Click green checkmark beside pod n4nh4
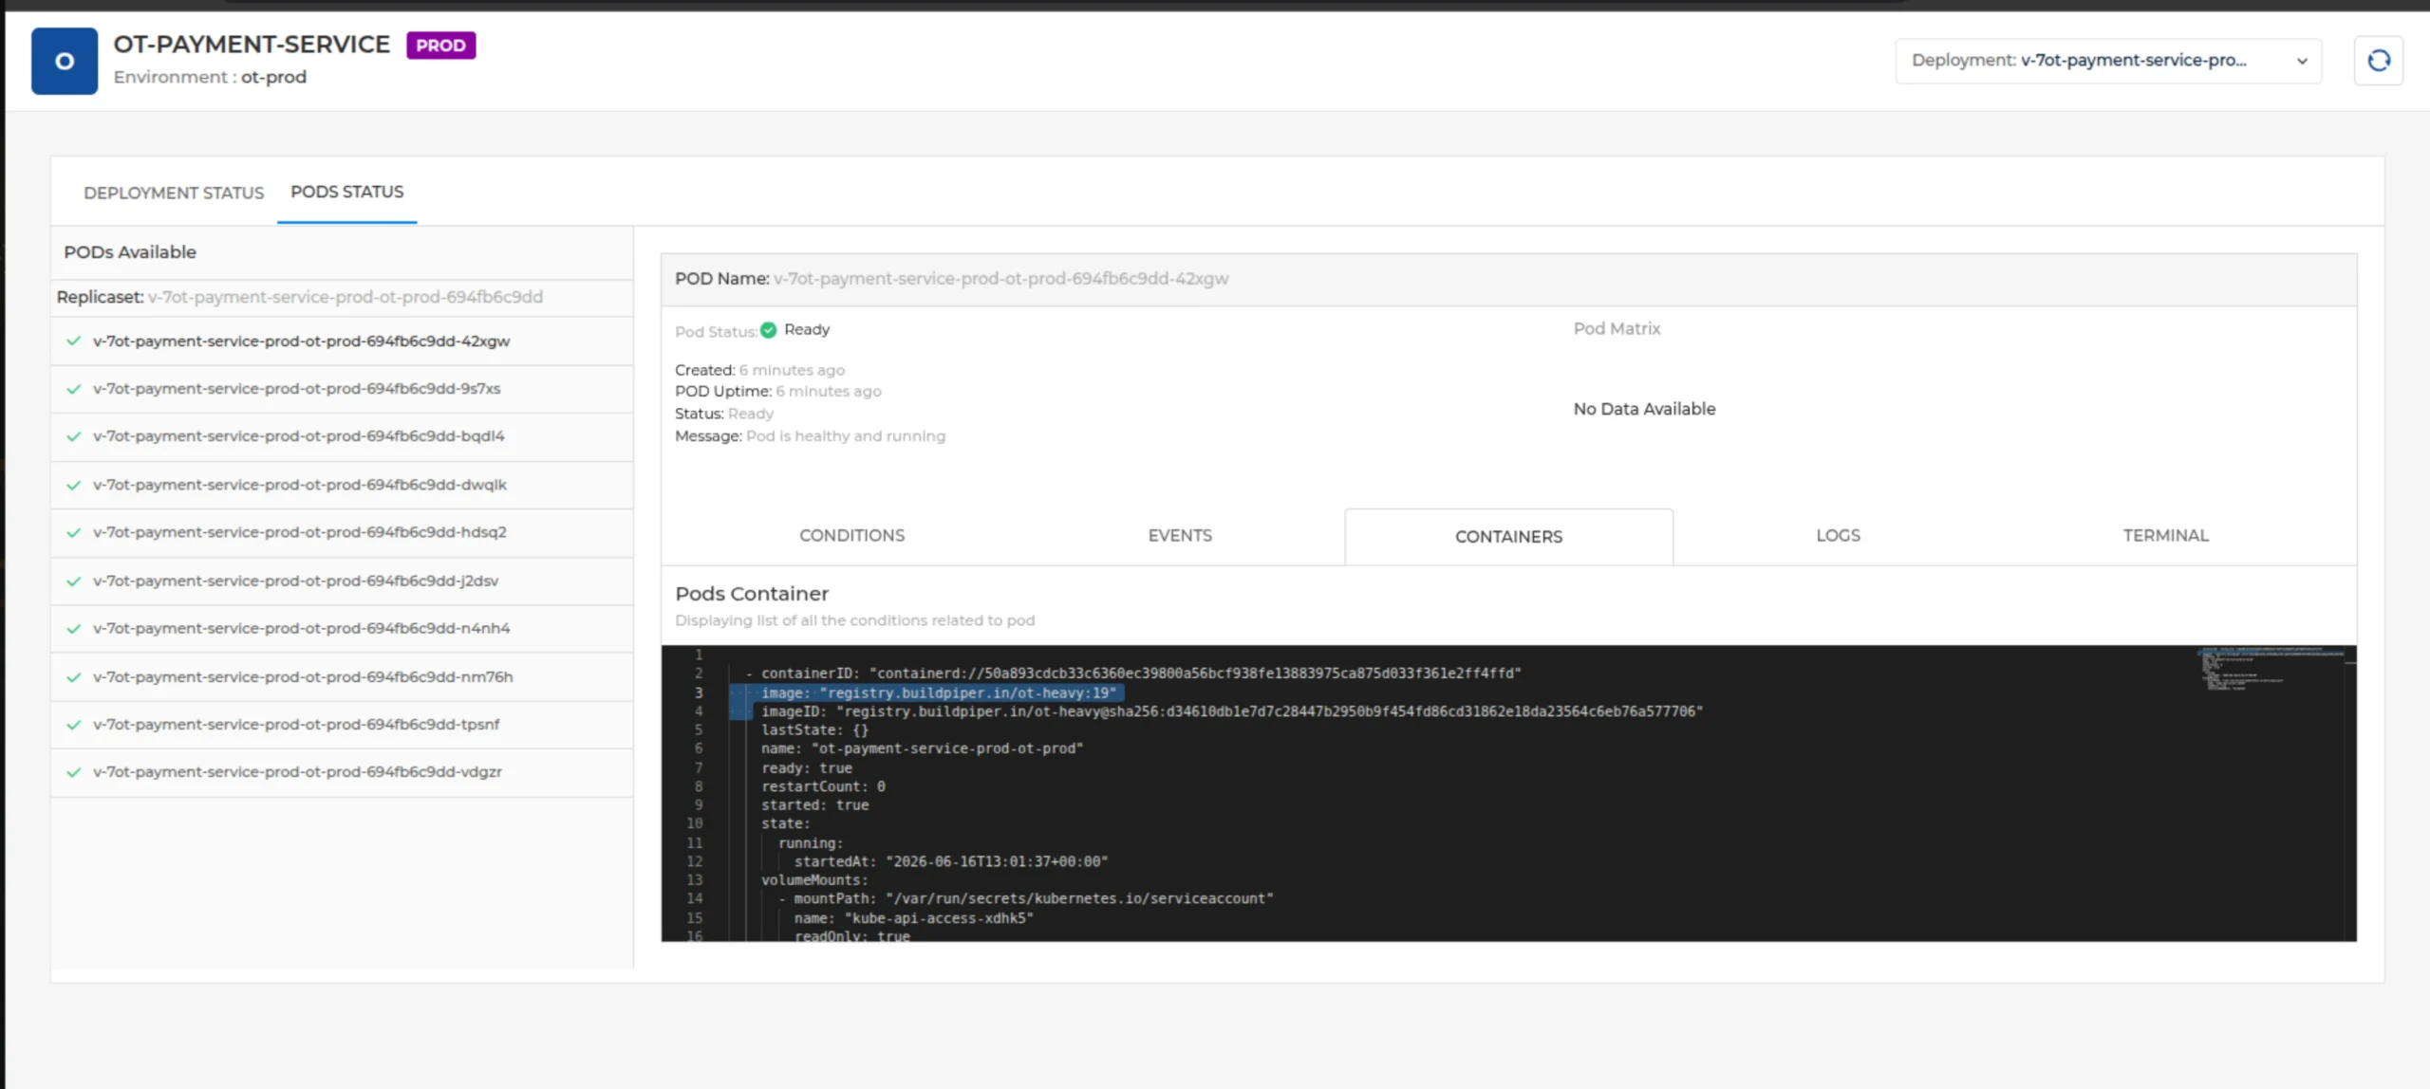Image resolution: width=2430 pixels, height=1089 pixels. (x=73, y=628)
